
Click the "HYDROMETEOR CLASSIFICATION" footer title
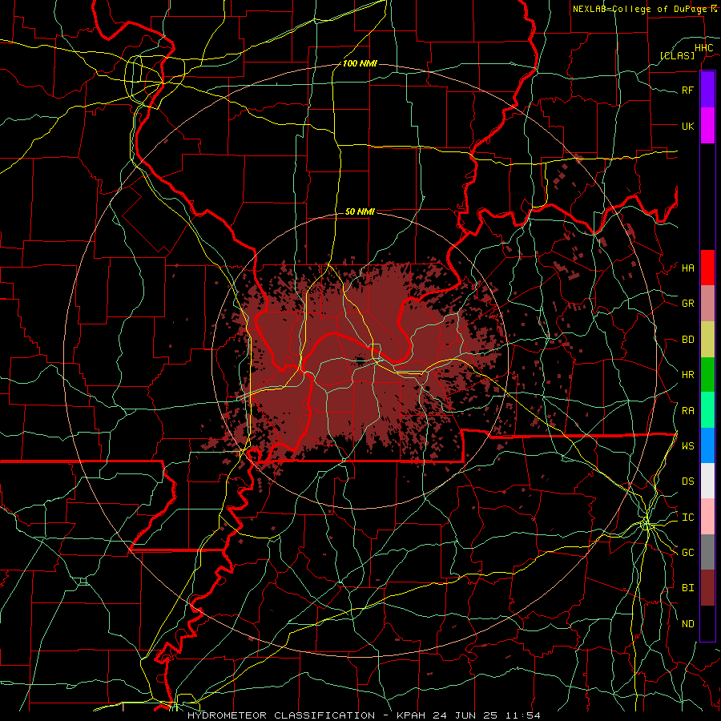pyautogui.click(x=281, y=715)
